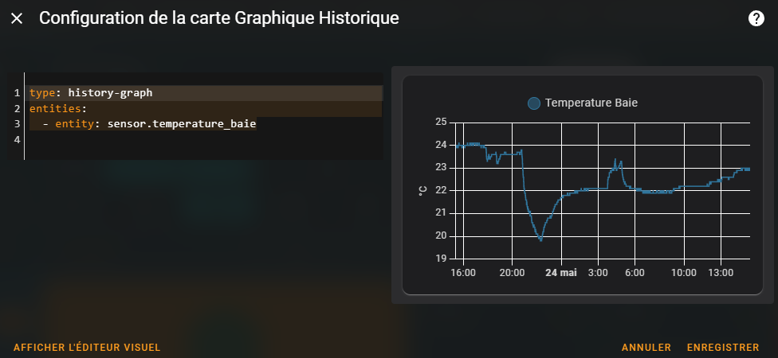778x358 pixels.
Task: Click Afficher l'éditeur visuel
Action: click(87, 348)
